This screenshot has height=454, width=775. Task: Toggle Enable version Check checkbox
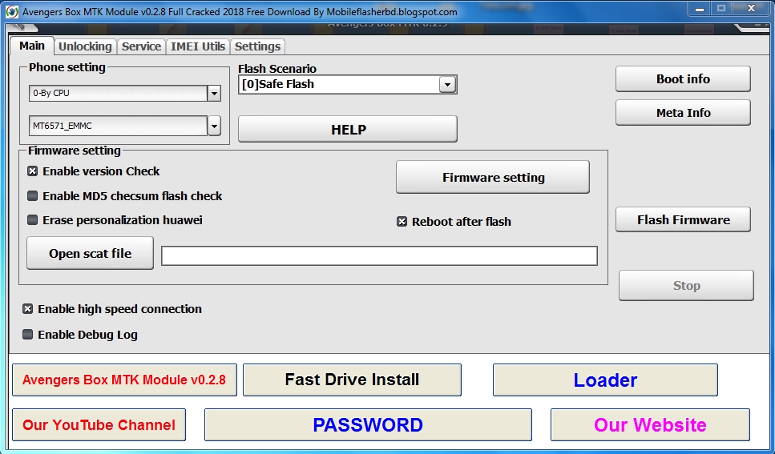tap(33, 171)
